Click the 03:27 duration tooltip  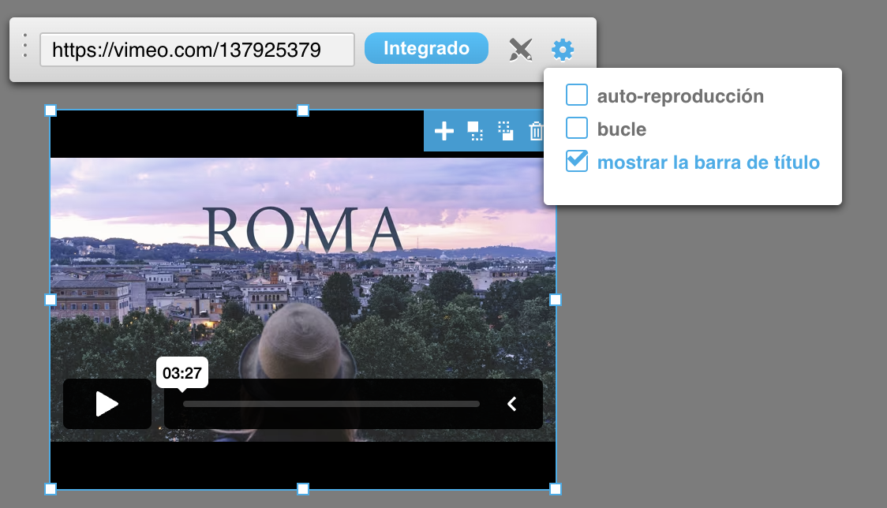(182, 373)
